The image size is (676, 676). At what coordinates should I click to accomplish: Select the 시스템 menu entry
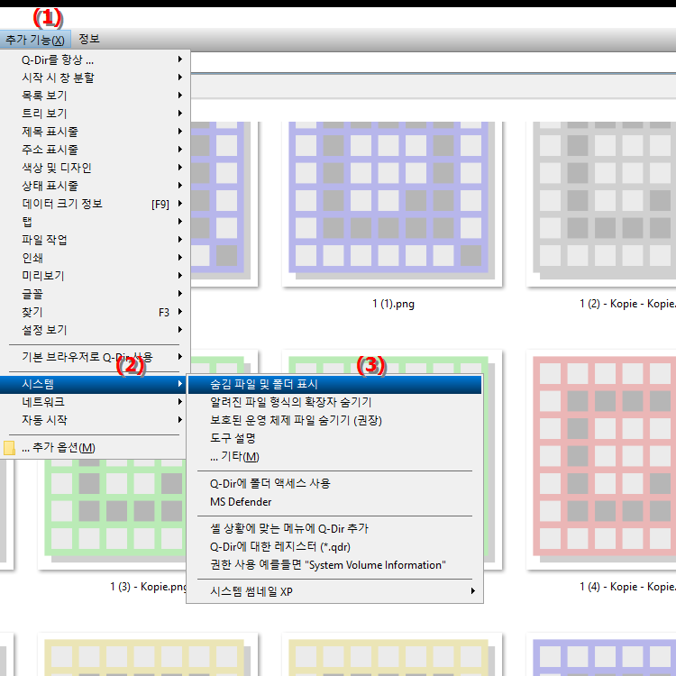tap(94, 384)
